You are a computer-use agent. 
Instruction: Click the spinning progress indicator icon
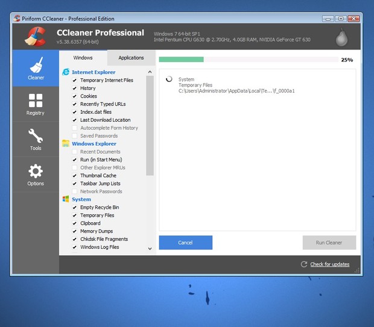(x=169, y=79)
